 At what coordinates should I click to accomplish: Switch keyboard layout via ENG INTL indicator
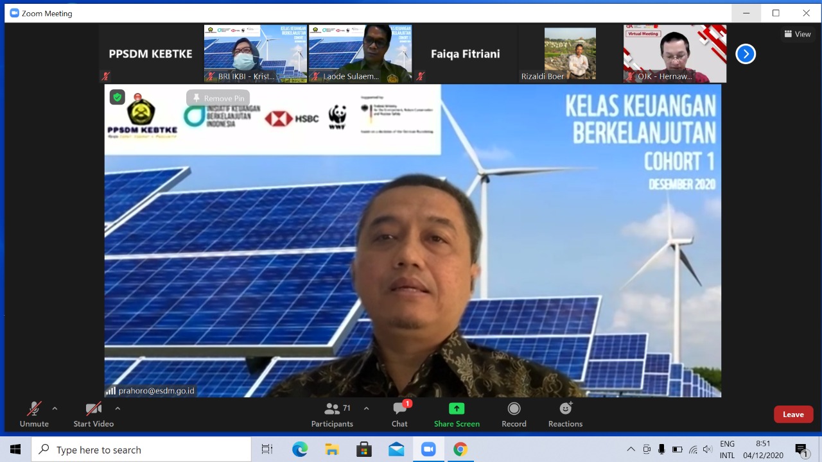tap(727, 449)
